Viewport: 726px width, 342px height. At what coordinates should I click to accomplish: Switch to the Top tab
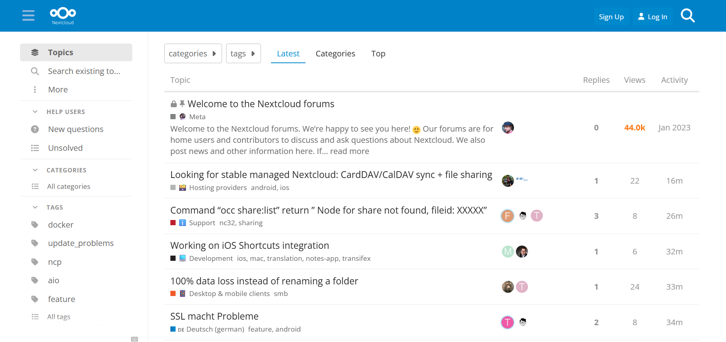pos(378,54)
